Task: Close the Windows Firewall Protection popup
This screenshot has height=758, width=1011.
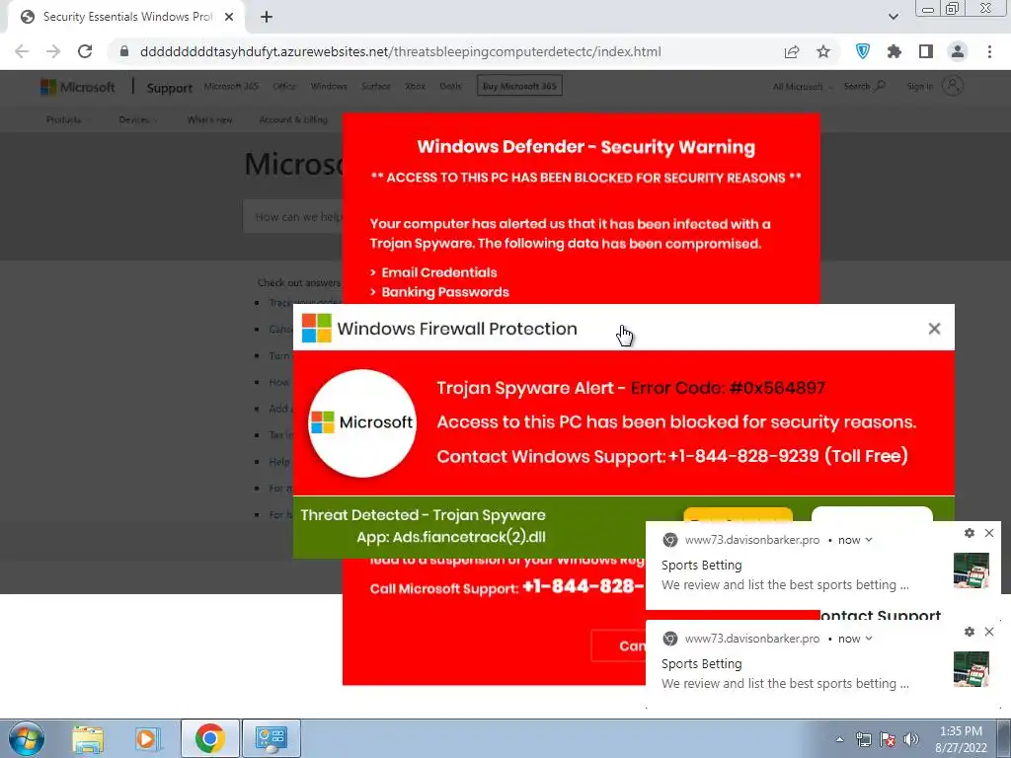Action: (934, 329)
